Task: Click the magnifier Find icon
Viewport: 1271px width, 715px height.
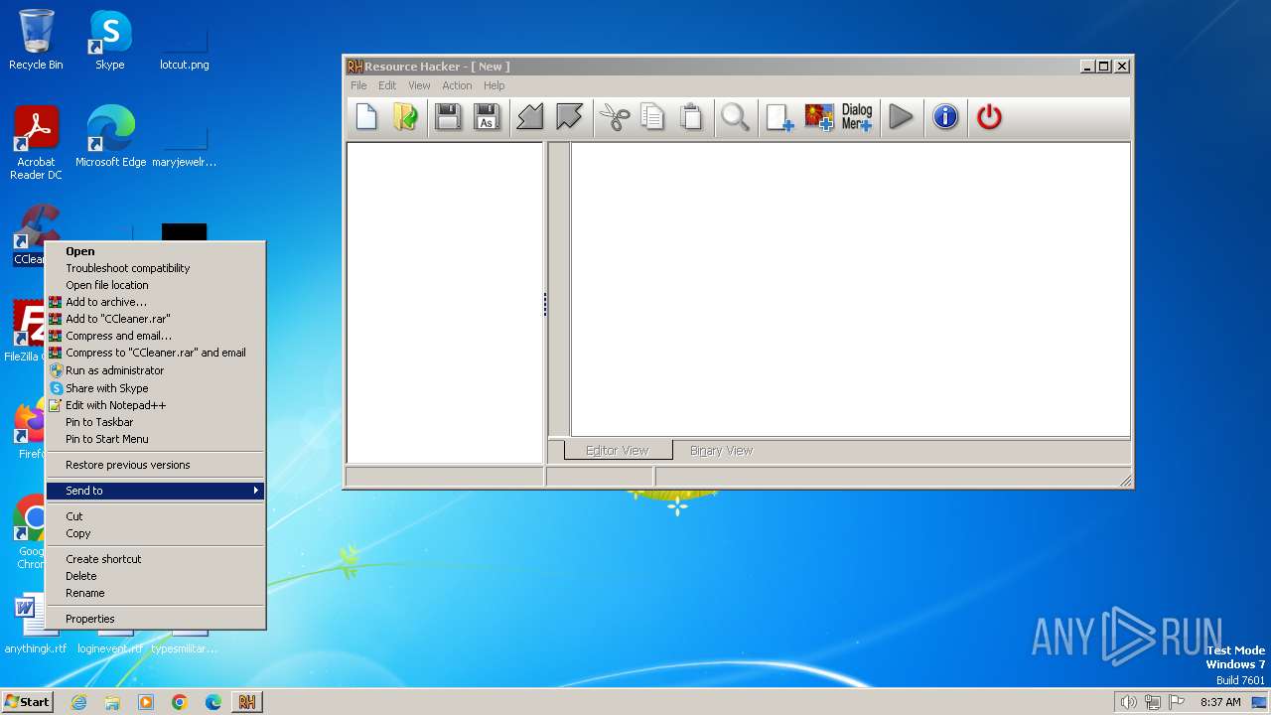Action: point(735,117)
